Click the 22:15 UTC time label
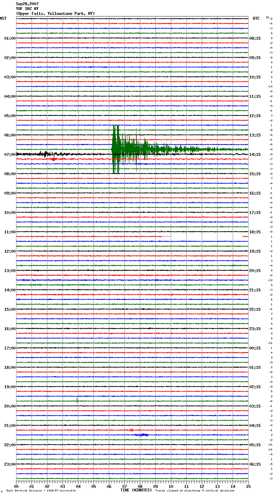This screenshot has width=274, height=495. pos(255,309)
